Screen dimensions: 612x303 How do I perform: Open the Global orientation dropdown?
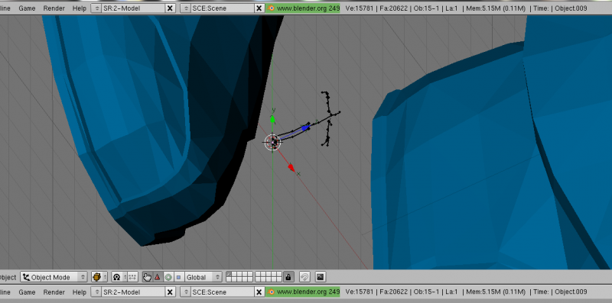203,277
